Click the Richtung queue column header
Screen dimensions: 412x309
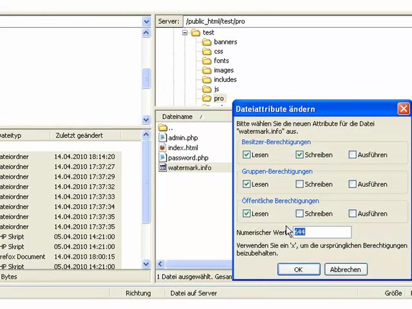138,293
